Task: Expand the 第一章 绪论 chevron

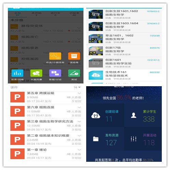Action: tap(79, 150)
